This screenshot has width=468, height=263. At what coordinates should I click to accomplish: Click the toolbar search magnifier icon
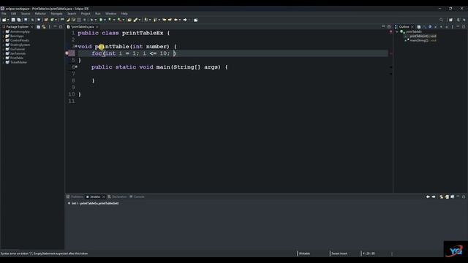click(x=441, y=20)
